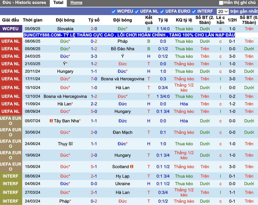Click Slovakia team in 05/09/25 row
Viewport: 258px width, 205px height.
pyautogui.click(x=65, y=29)
